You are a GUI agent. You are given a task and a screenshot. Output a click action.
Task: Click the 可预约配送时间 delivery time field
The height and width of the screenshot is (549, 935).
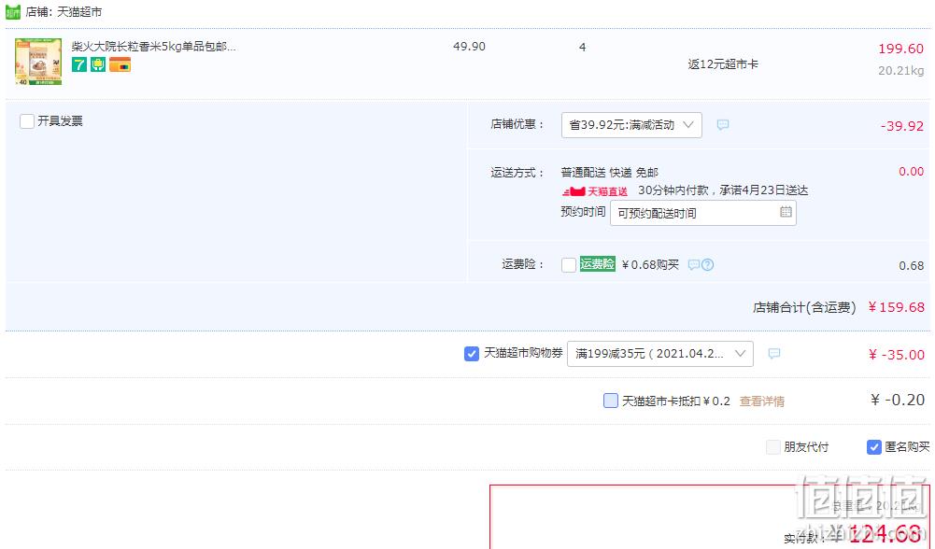tap(703, 213)
